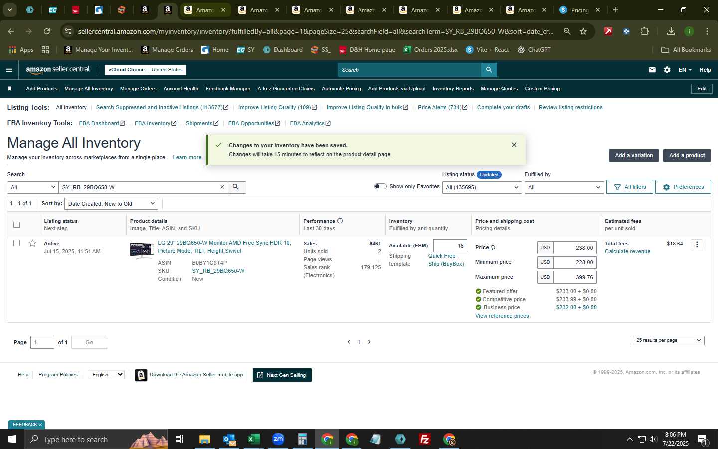Open Zoom from the taskbar
The height and width of the screenshot is (449, 718).
pos(278,439)
